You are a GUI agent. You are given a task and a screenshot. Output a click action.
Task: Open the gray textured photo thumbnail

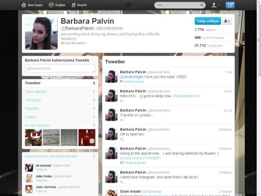(69, 138)
